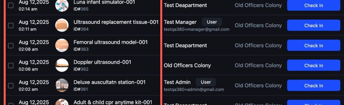Open the ID#365 link

point(81,9)
